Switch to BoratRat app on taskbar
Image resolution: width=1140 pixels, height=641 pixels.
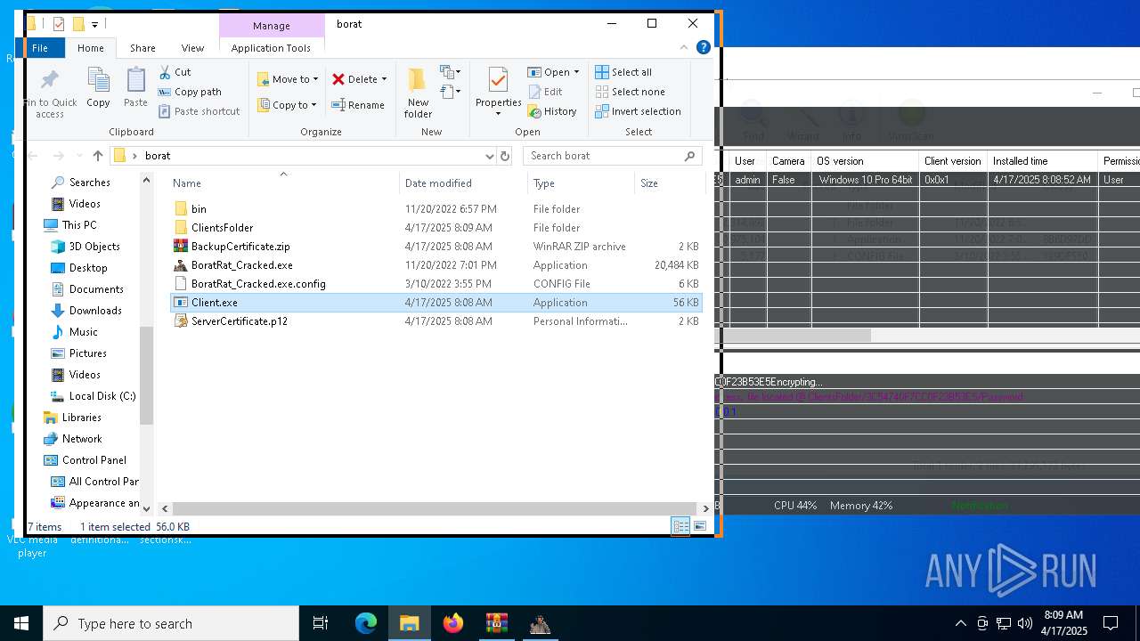click(x=540, y=623)
